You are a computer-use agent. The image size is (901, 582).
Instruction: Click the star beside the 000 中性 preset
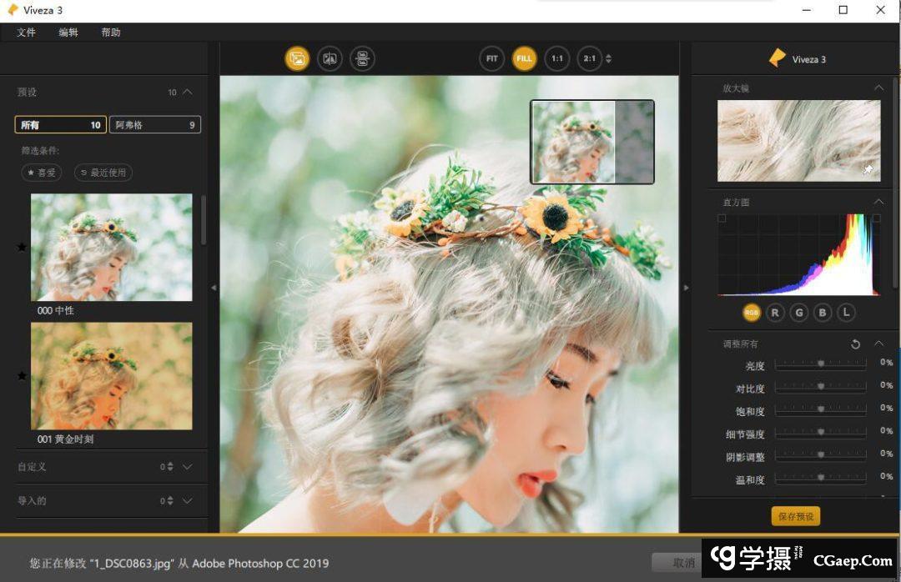click(22, 247)
